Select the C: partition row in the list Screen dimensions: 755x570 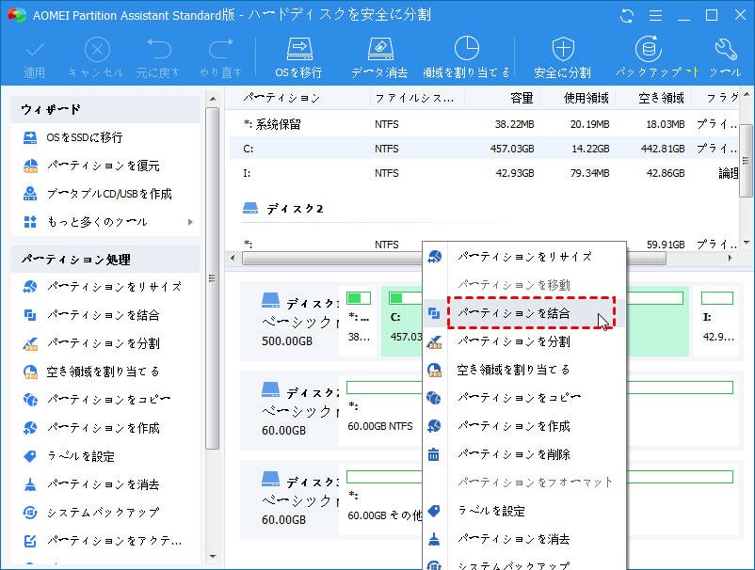tap(484, 149)
